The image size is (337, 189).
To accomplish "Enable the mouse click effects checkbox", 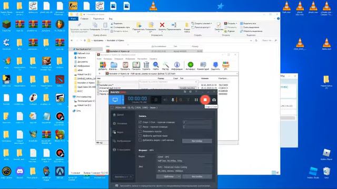I will coord(140,135).
